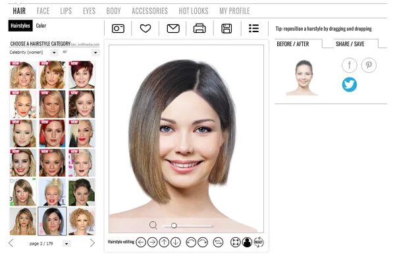
Task: Go to previous hairstyle page
Action: [11, 243]
